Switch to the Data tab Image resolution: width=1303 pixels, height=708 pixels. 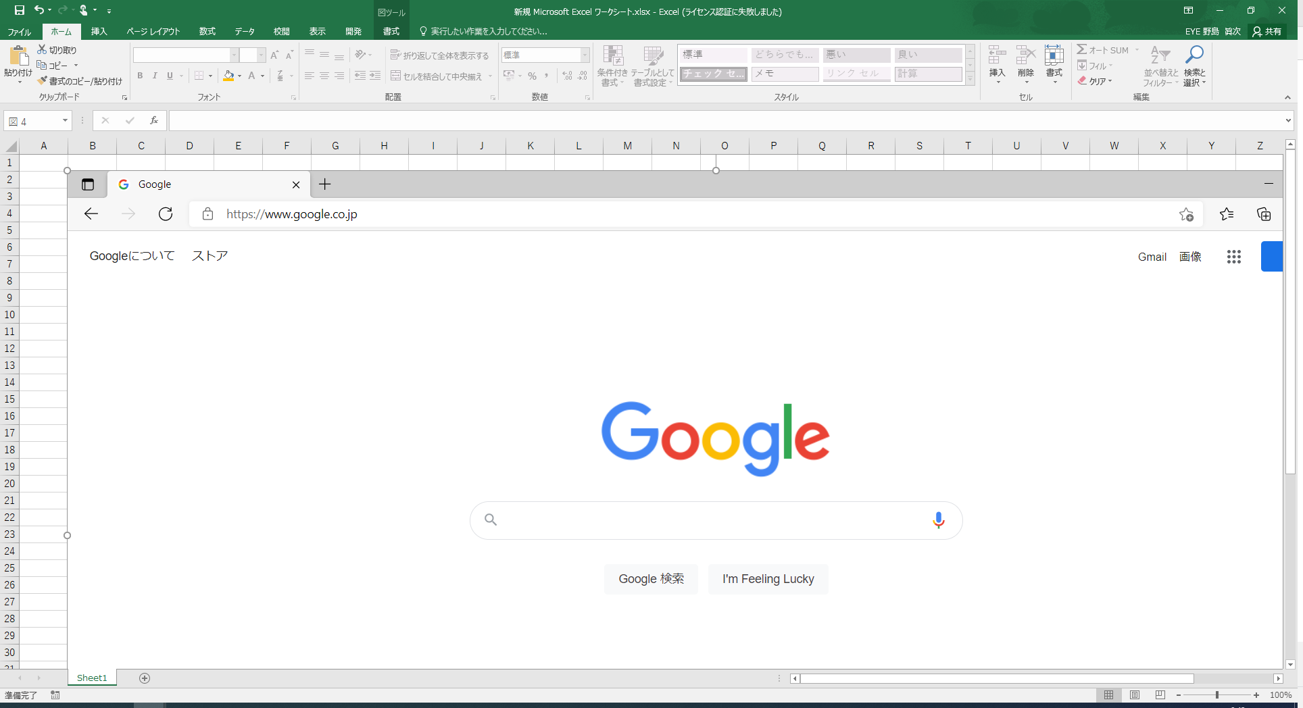click(245, 32)
